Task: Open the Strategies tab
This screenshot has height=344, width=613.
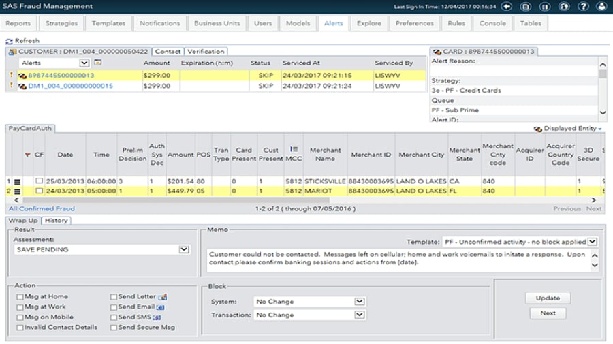Action: [x=61, y=23]
